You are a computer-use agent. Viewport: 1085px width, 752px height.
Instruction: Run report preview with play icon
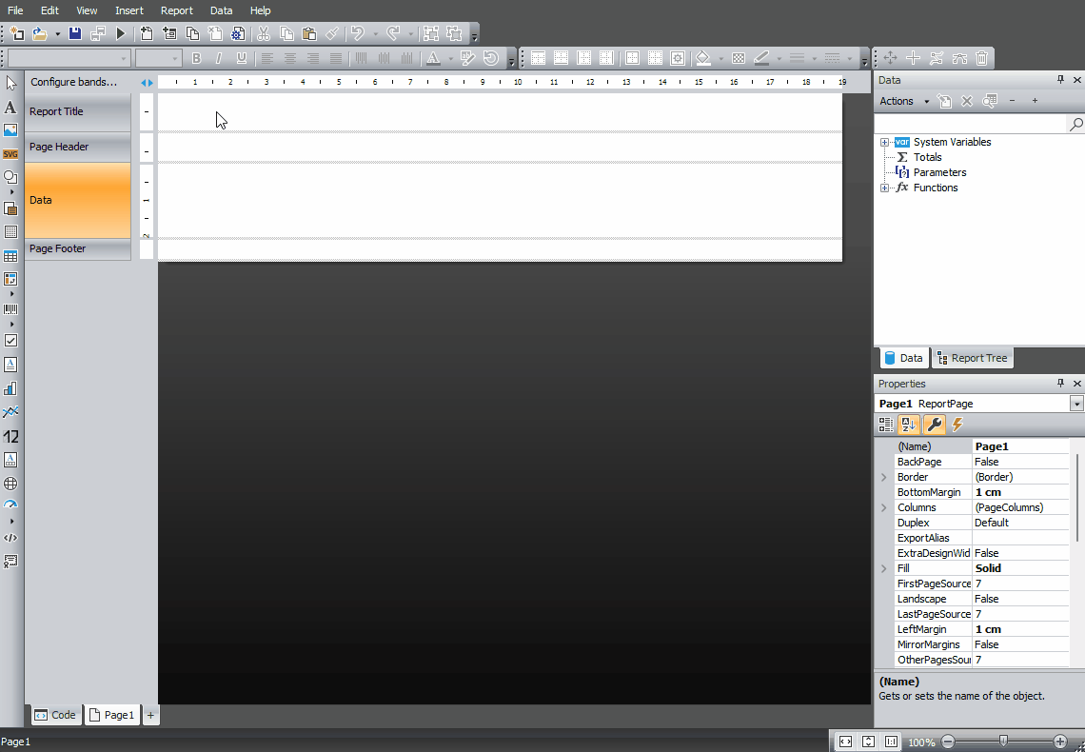click(x=121, y=33)
